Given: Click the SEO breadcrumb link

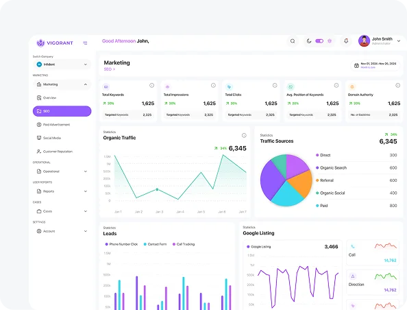Looking at the screenshot, I should 109,69.
